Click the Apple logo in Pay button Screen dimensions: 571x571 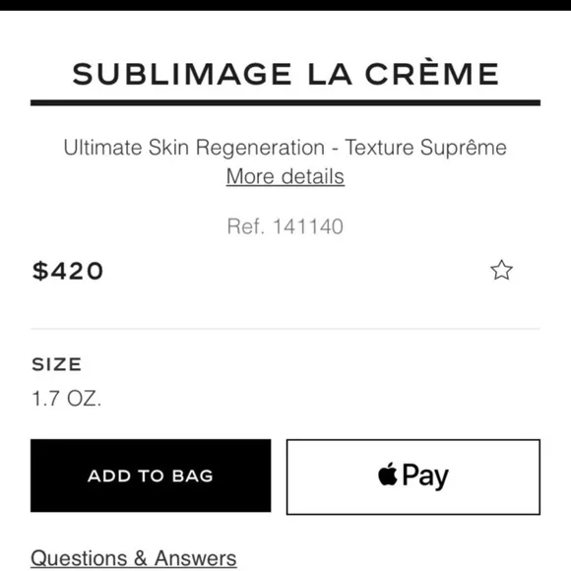(388, 474)
